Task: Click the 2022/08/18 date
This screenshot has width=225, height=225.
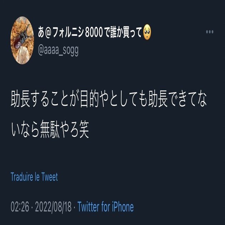Action: 53,207
